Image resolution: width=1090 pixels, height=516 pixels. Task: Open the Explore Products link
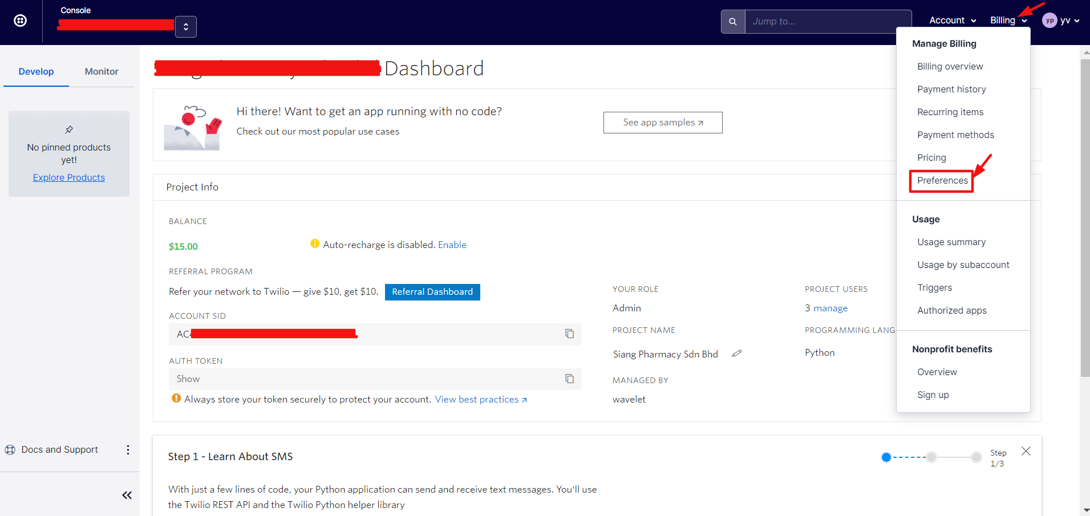[69, 177]
